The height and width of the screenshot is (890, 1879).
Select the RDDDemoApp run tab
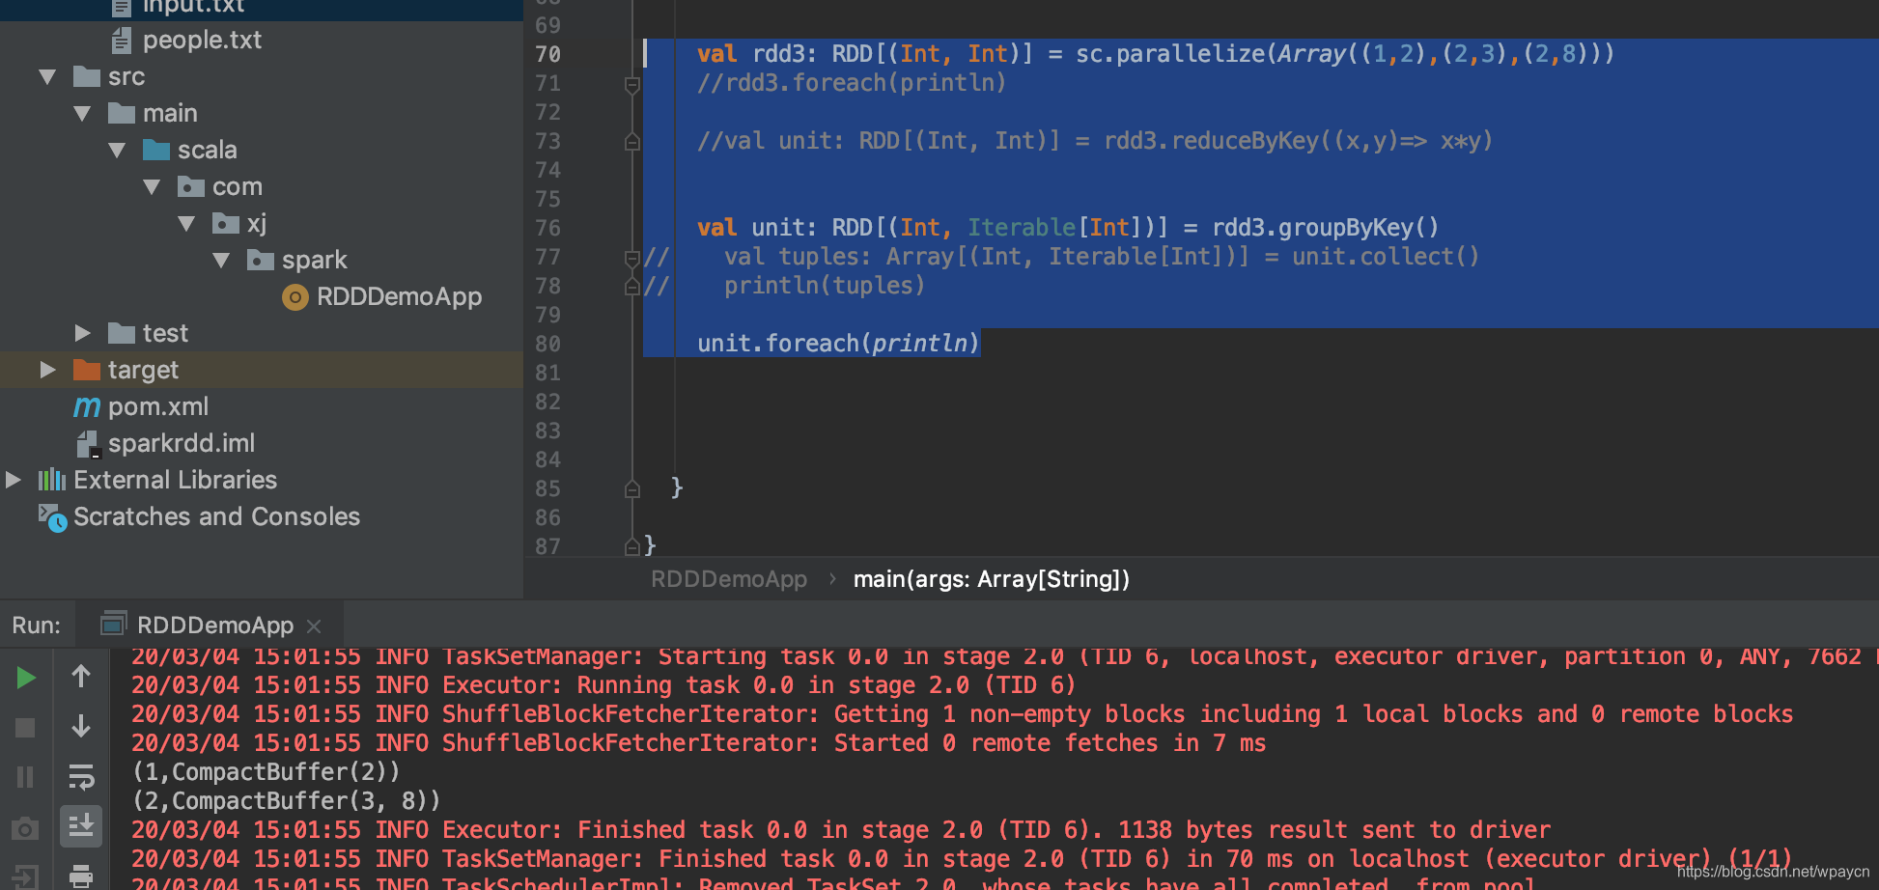click(x=211, y=626)
